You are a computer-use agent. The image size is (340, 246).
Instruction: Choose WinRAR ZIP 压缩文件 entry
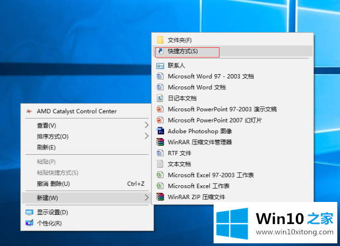(196, 197)
